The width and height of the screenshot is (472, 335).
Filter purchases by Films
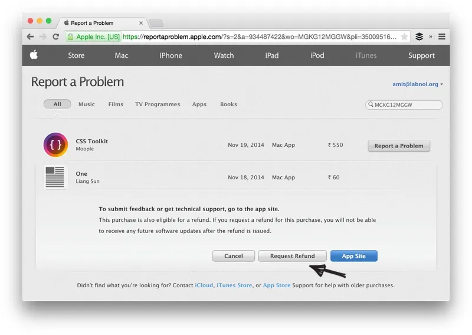116,104
